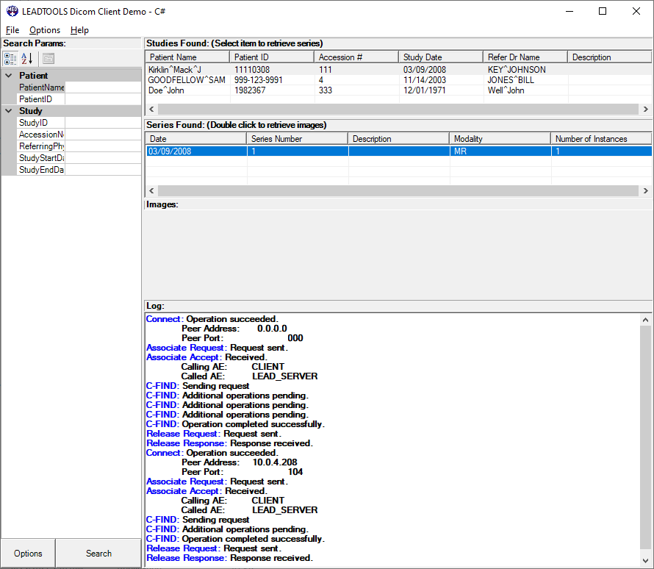Screen dimensions: 654x569
Task: Open the File menu
Action: coord(12,30)
